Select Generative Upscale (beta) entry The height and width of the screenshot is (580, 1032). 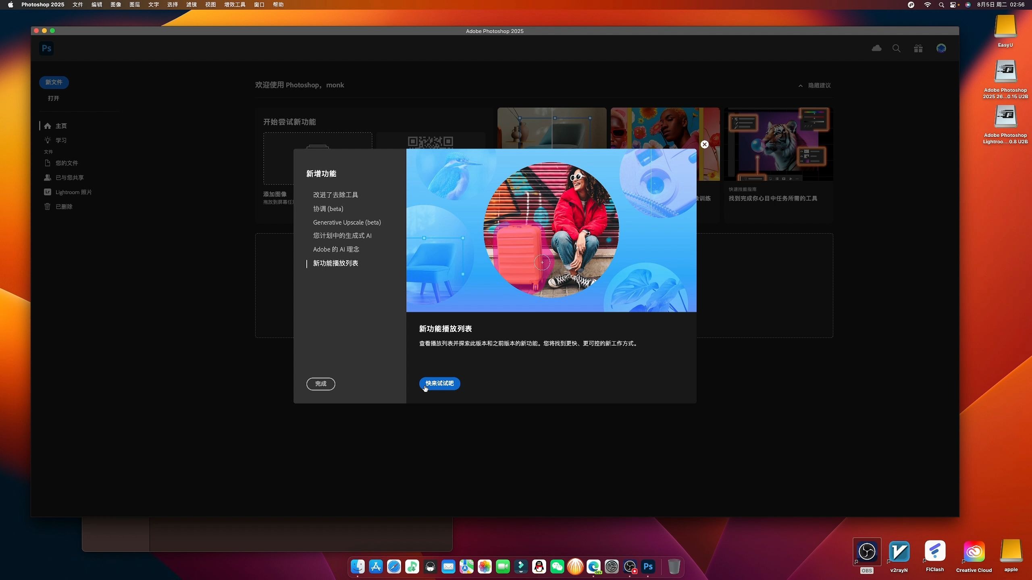347,222
